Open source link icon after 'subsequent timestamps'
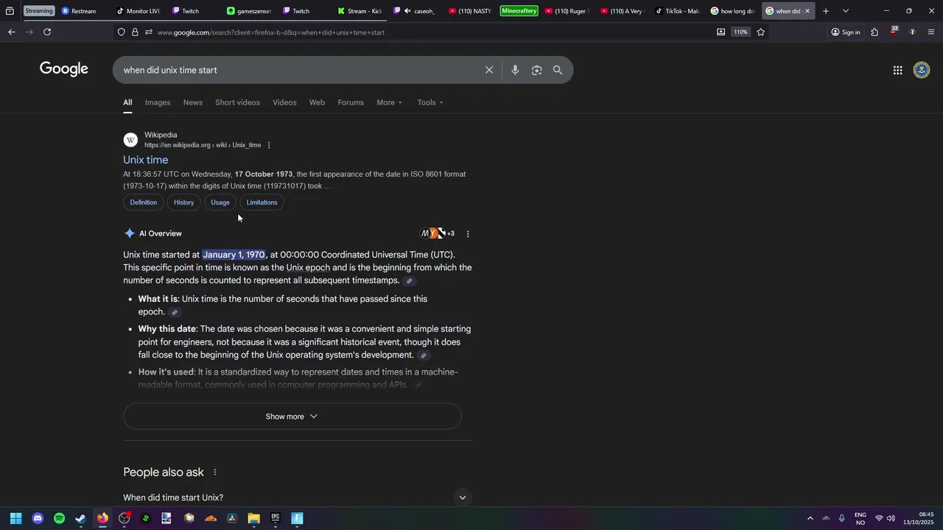943x530 pixels. coord(410,281)
